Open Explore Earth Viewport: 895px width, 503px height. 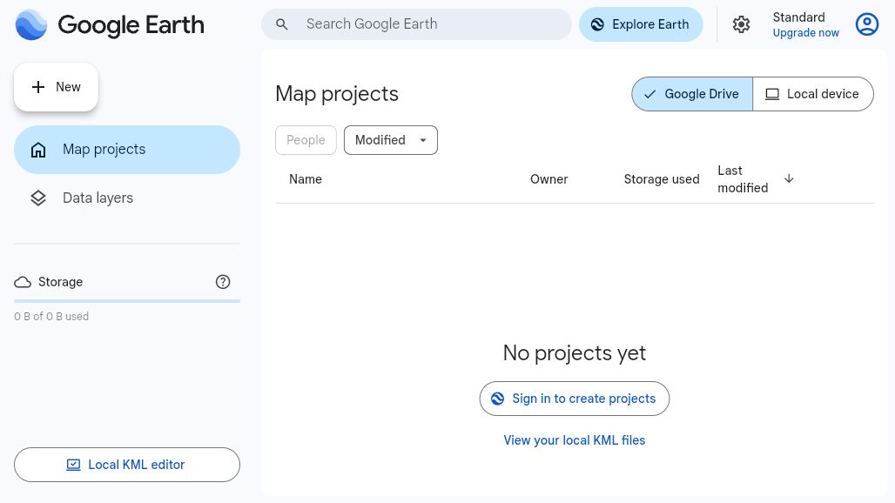click(641, 24)
